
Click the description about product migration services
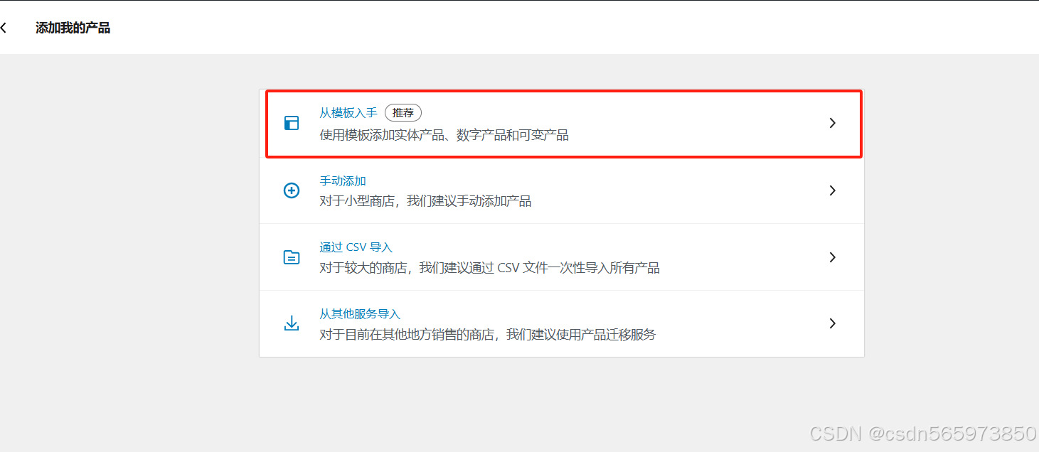click(487, 334)
